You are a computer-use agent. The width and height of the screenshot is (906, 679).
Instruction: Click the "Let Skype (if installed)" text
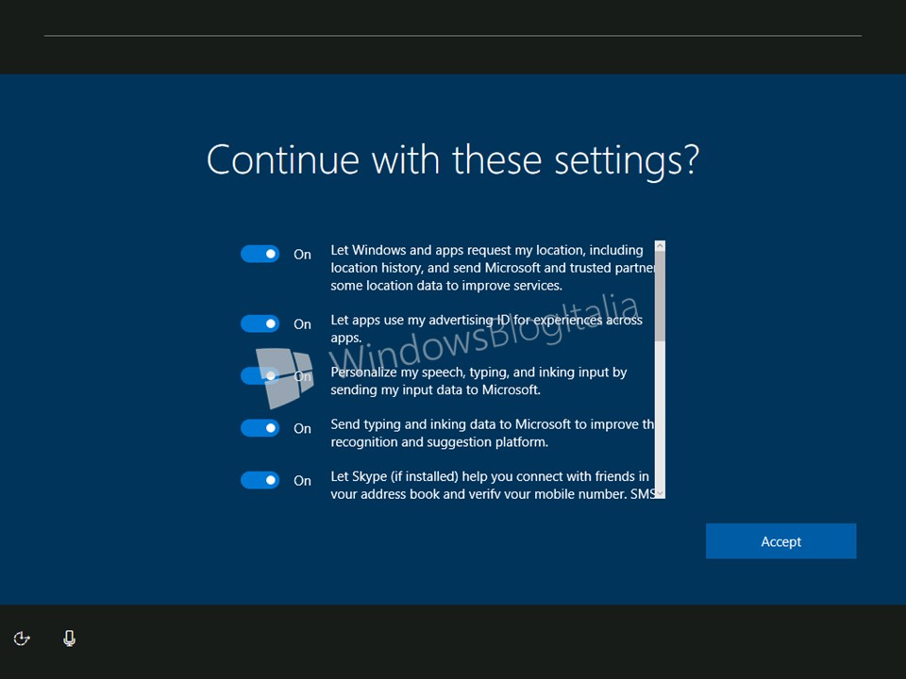493,485
